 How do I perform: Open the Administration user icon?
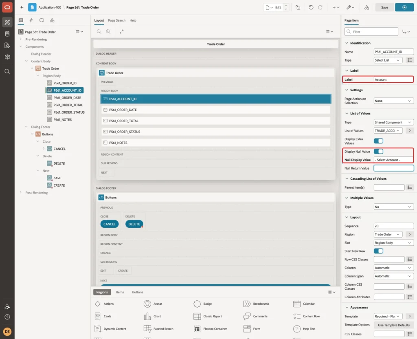7,306
